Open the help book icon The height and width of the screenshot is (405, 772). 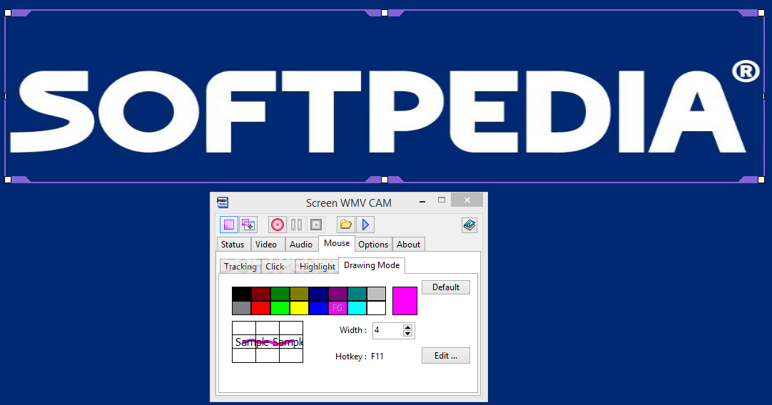[x=469, y=225]
